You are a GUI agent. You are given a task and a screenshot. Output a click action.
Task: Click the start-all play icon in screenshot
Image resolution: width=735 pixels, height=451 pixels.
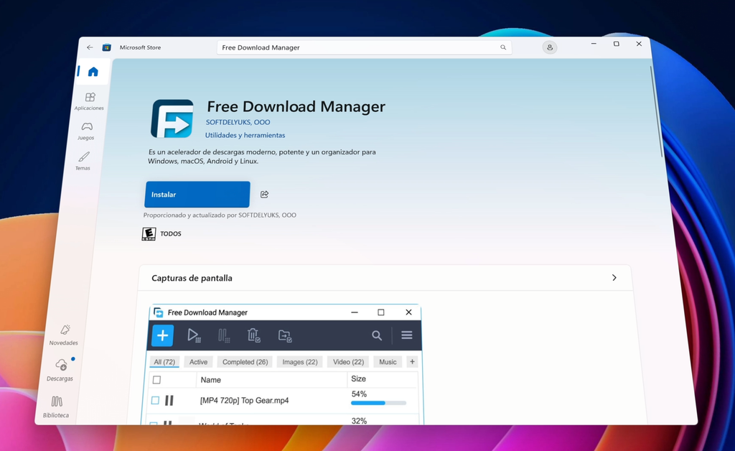click(x=194, y=335)
